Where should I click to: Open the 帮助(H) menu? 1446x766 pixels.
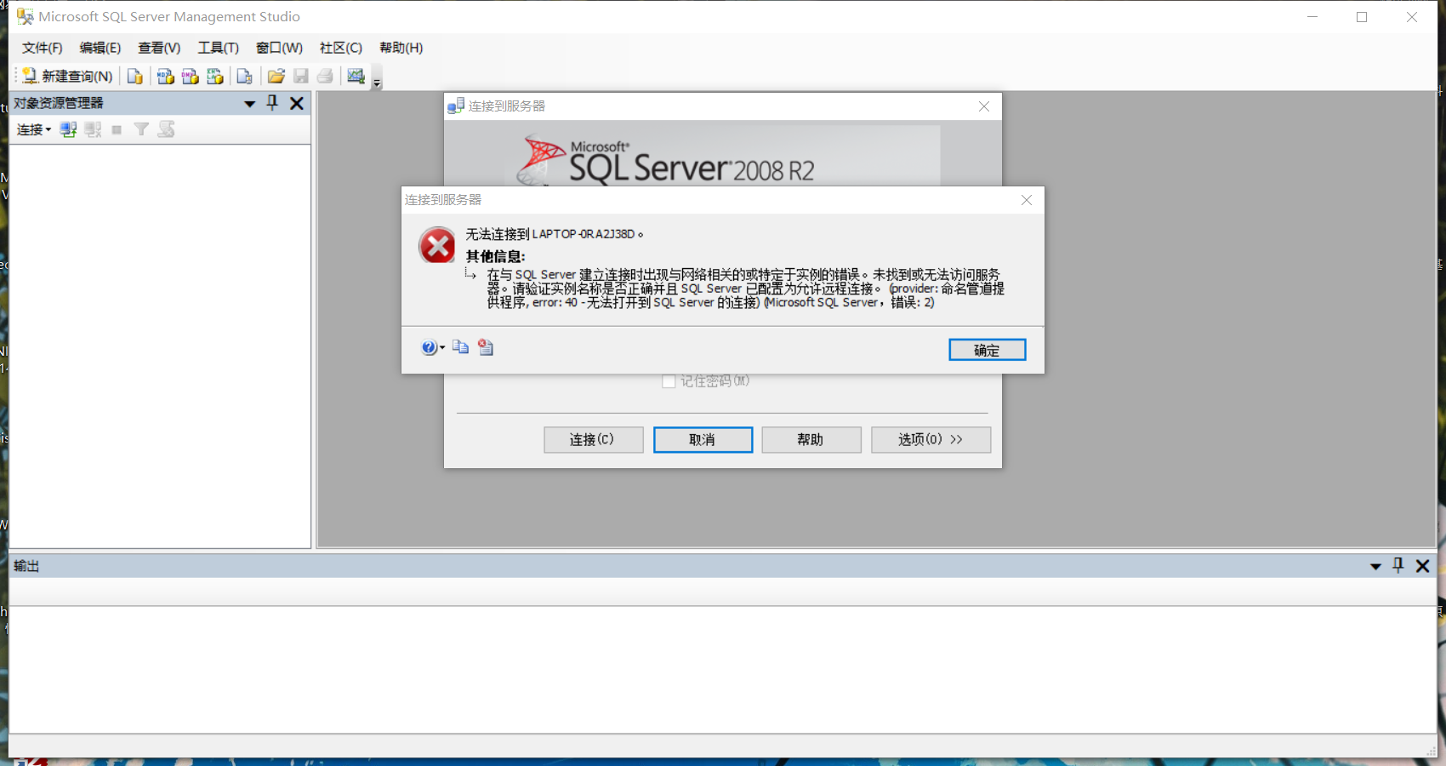(x=401, y=48)
